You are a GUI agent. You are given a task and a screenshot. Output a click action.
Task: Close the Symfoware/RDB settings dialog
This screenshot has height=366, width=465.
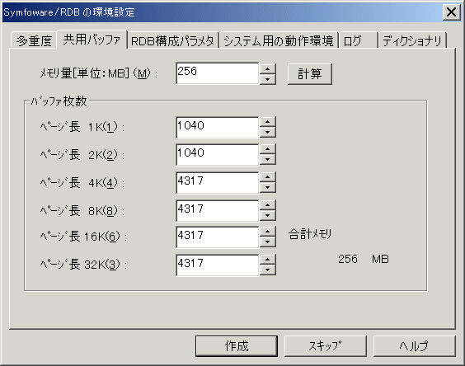tap(451, 12)
